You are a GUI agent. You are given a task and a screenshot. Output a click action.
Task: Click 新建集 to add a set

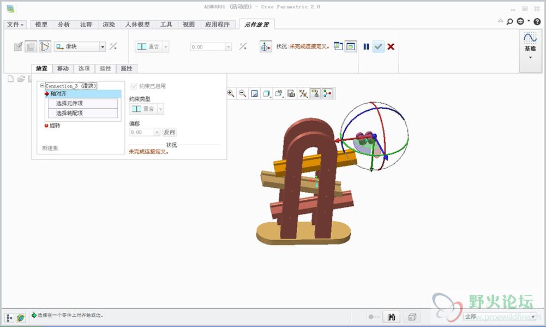pyautogui.click(x=50, y=148)
